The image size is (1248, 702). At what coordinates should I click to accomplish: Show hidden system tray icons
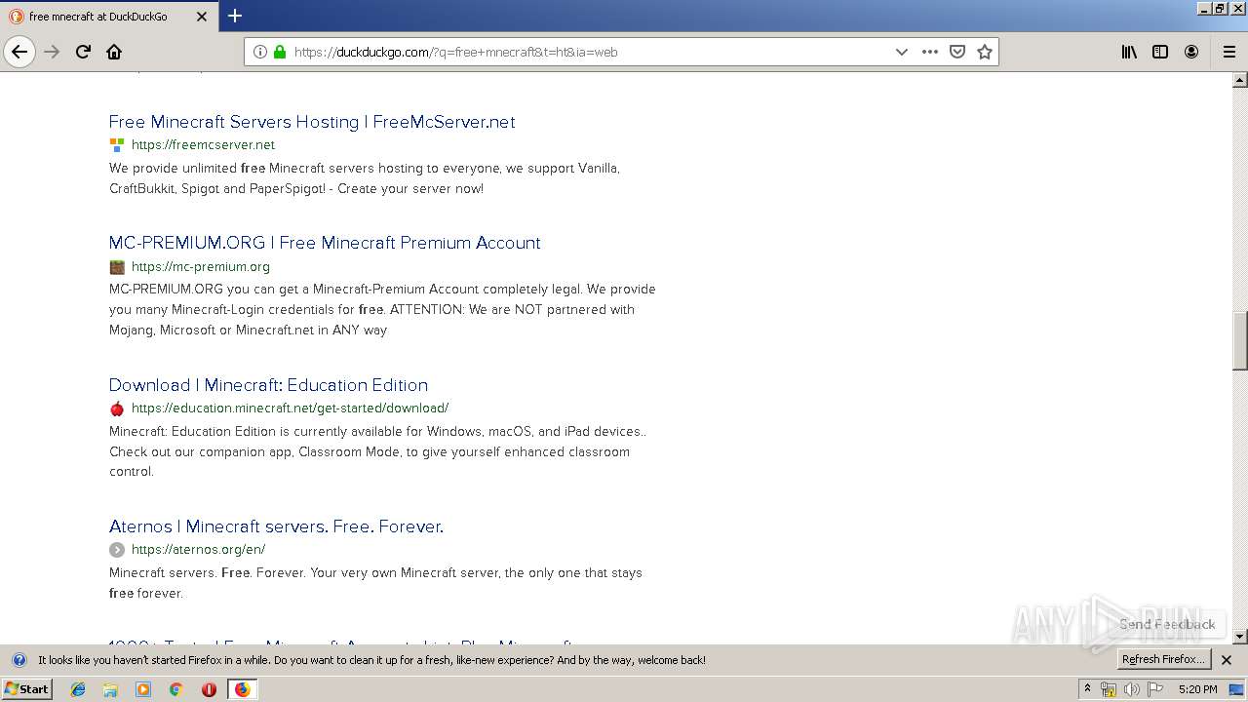1087,689
